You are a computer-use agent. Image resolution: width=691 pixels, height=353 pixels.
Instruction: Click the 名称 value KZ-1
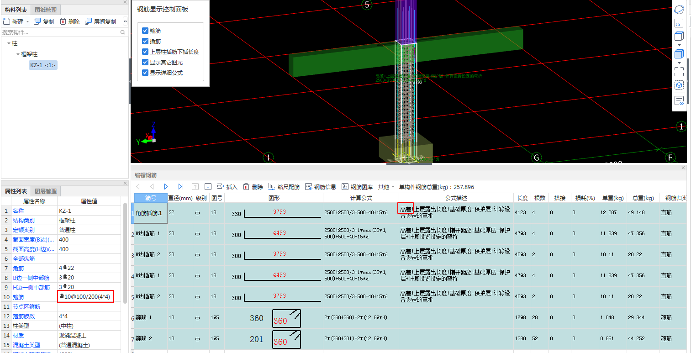coord(89,211)
